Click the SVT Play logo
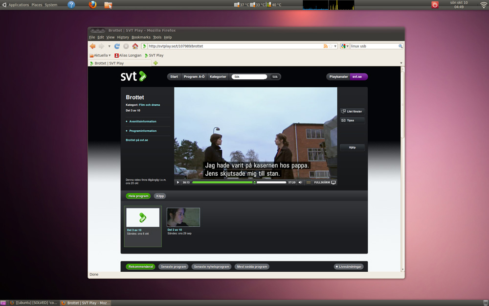Screen dimensions: 489x306 [133, 76]
